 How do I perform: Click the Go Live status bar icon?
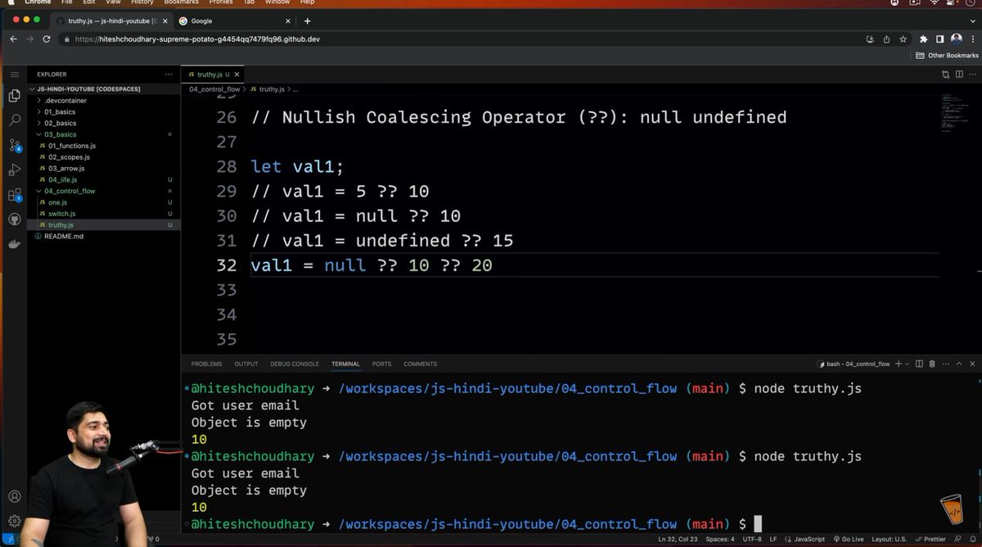click(851, 540)
